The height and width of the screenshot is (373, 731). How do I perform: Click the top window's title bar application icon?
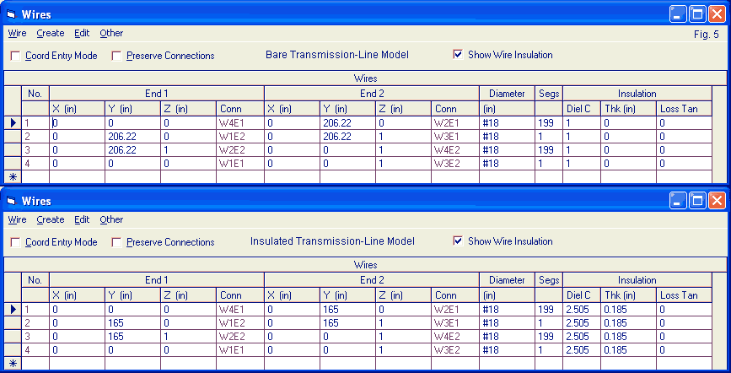[12, 14]
